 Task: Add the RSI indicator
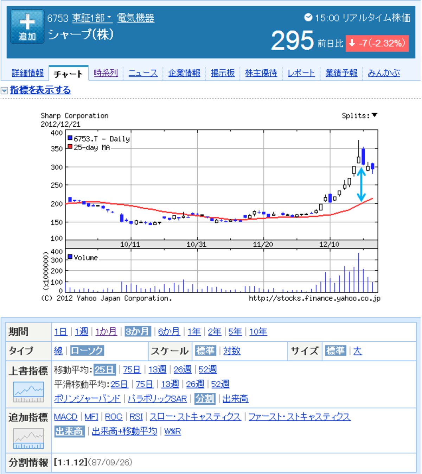[x=136, y=417]
